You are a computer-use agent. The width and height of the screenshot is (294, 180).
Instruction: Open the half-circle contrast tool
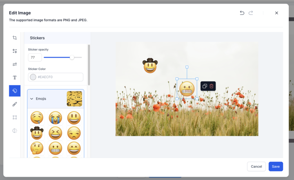click(x=15, y=131)
